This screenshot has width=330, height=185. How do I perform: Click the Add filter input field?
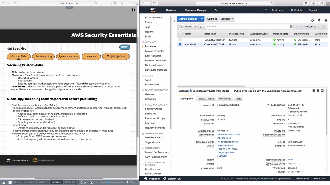pyautogui.click(x=247, y=27)
